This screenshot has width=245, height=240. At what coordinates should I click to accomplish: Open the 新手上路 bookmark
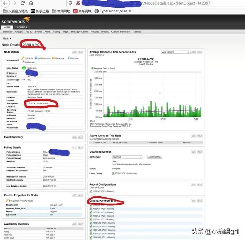pos(40,11)
